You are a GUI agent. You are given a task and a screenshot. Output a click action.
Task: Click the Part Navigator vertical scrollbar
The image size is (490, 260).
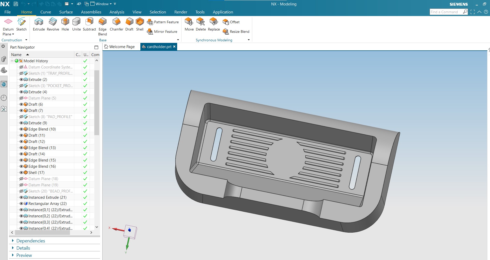97,102
